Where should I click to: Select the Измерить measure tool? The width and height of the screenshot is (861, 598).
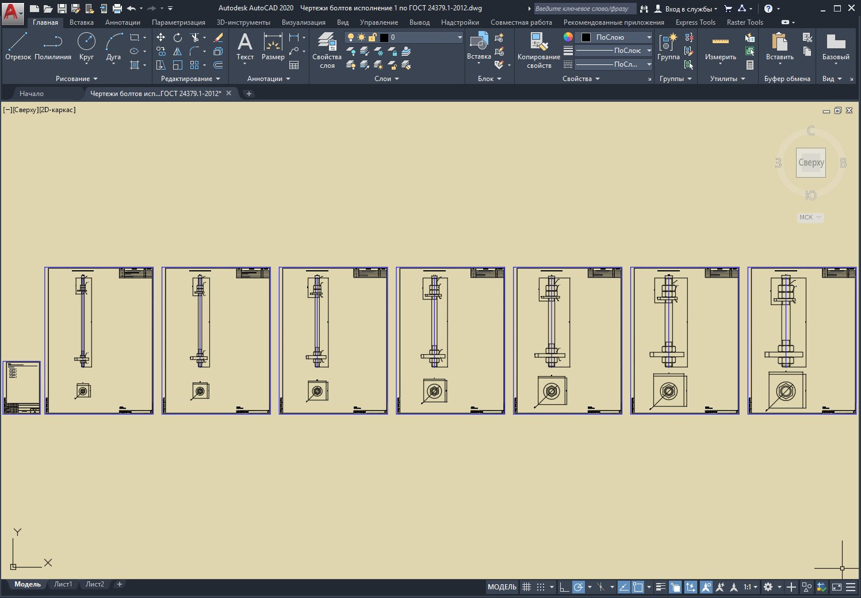[720, 47]
